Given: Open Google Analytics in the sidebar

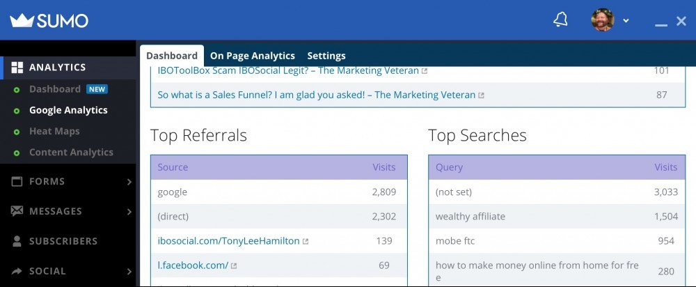Looking at the screenshot, I should (x=68, y=110).
